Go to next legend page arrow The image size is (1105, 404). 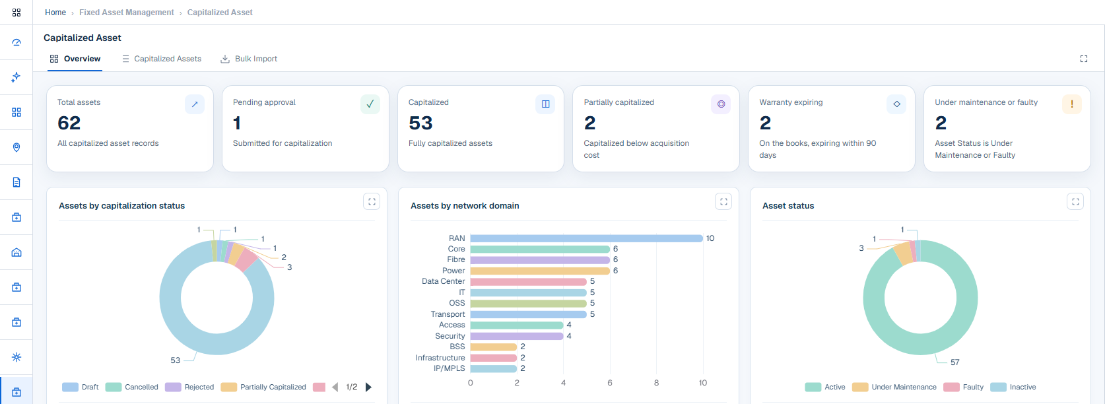click(368, 387)
